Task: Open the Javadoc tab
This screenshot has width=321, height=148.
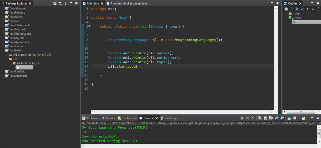Action: [108, 118]
